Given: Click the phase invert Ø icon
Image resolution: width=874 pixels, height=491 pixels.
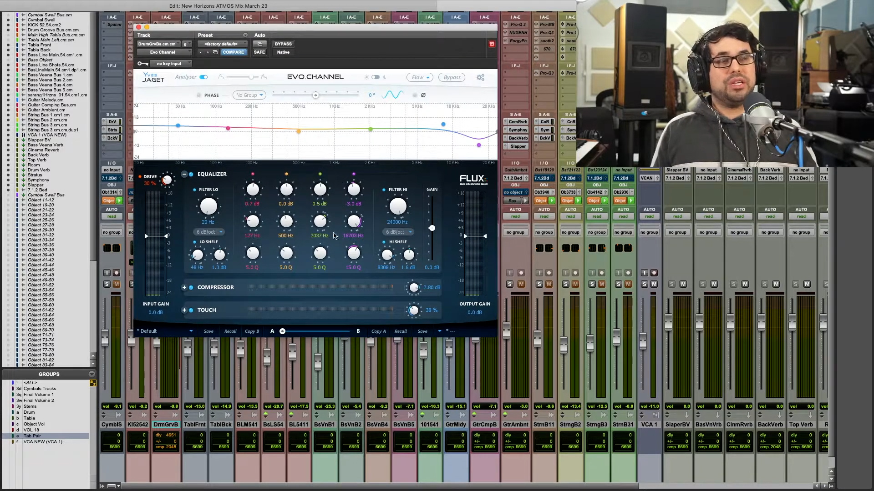Looking at the screenshot, I should coord(423,95).
